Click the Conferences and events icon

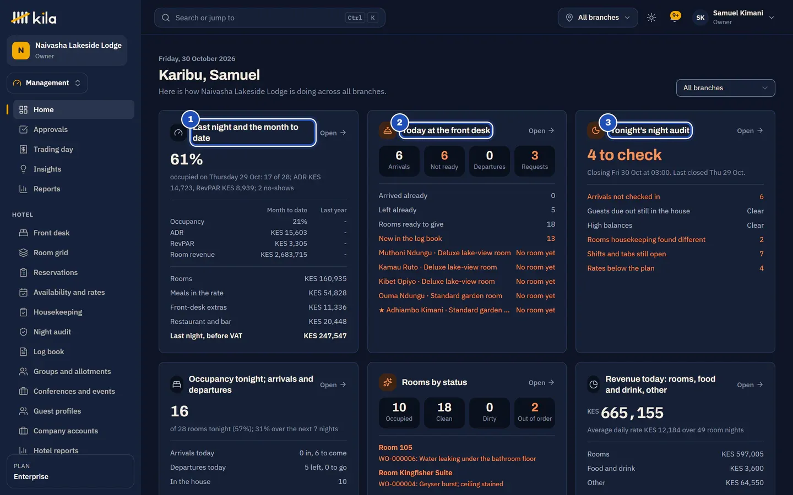[23, 391]
